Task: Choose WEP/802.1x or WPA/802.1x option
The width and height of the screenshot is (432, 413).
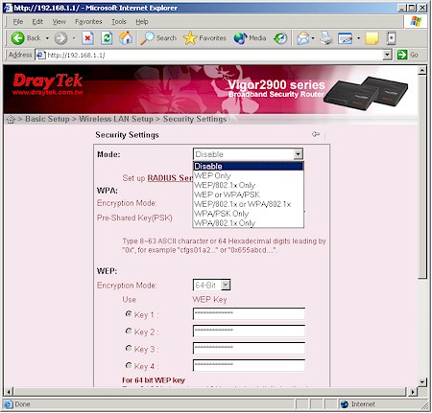Action: tap(248, 204)
